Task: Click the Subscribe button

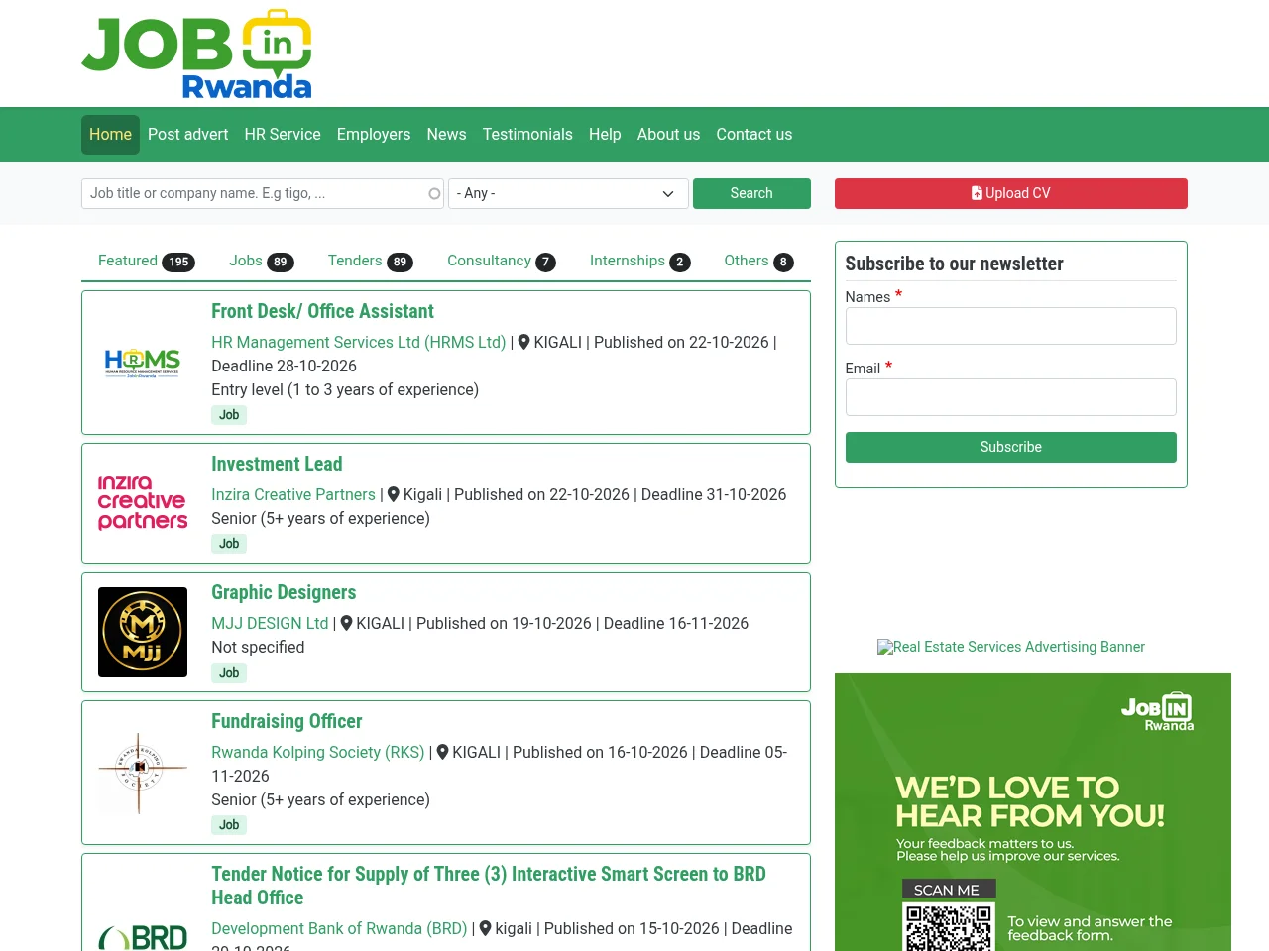Action: click(1011, 448)
